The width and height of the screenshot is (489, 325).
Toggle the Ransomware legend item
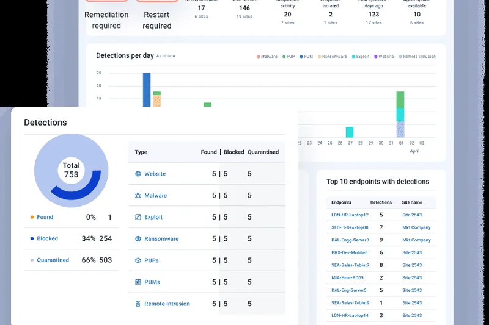point(334,57)
